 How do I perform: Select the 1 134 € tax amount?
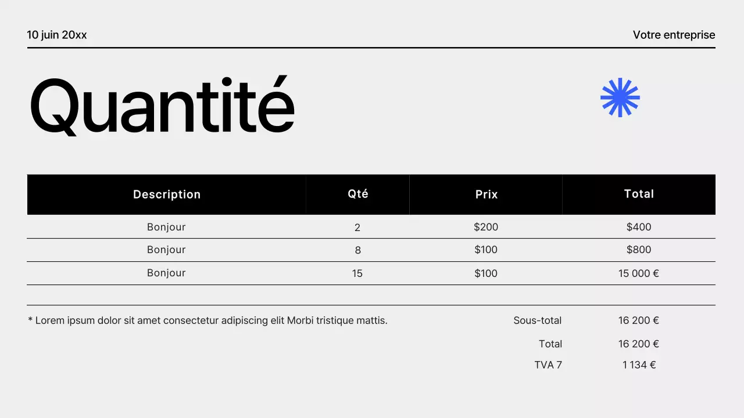point(639,365)
